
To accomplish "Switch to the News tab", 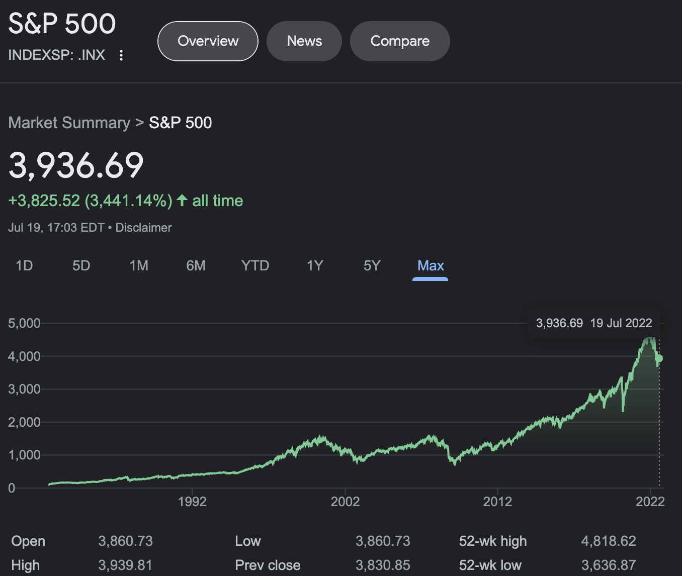I will [304, 41].
